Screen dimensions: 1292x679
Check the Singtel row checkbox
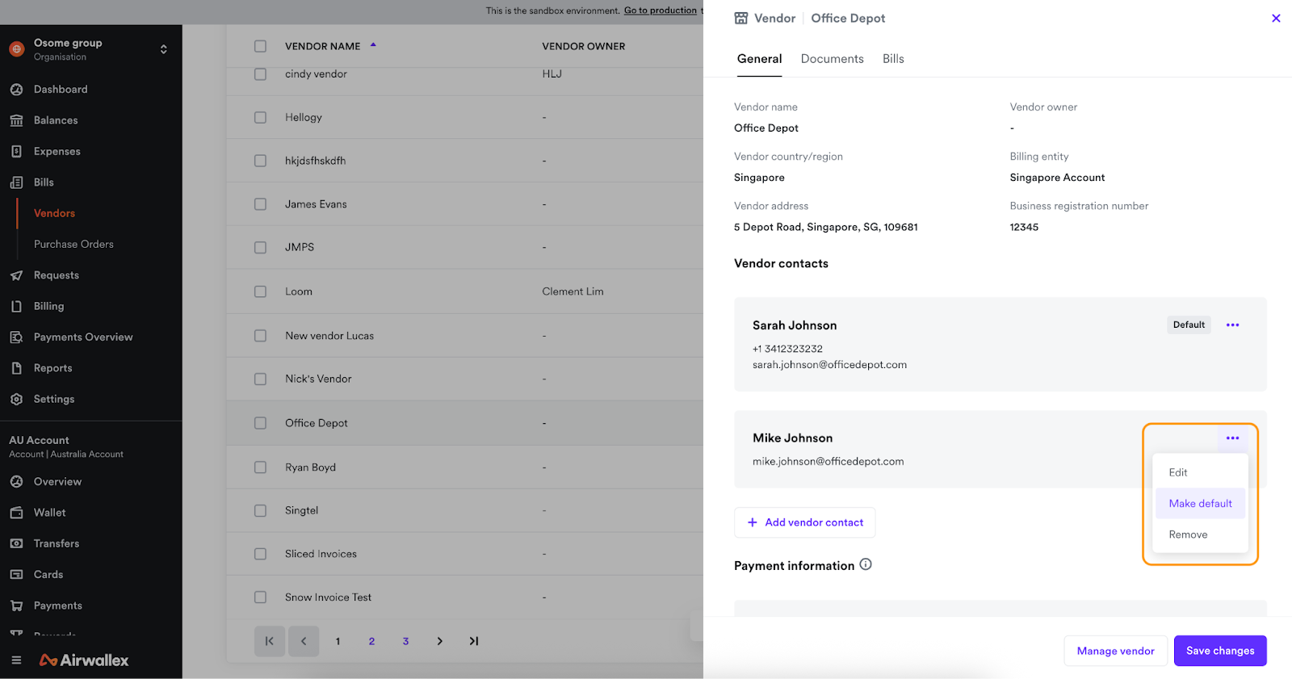(260, 511)
